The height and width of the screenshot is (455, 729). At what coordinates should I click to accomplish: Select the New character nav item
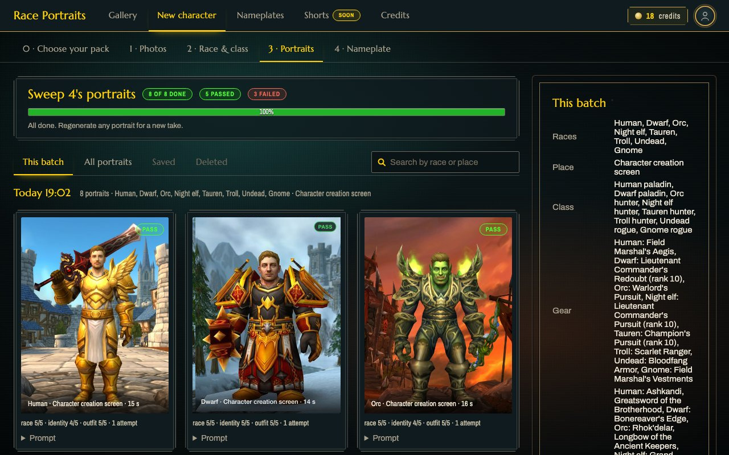coord(187,15)
